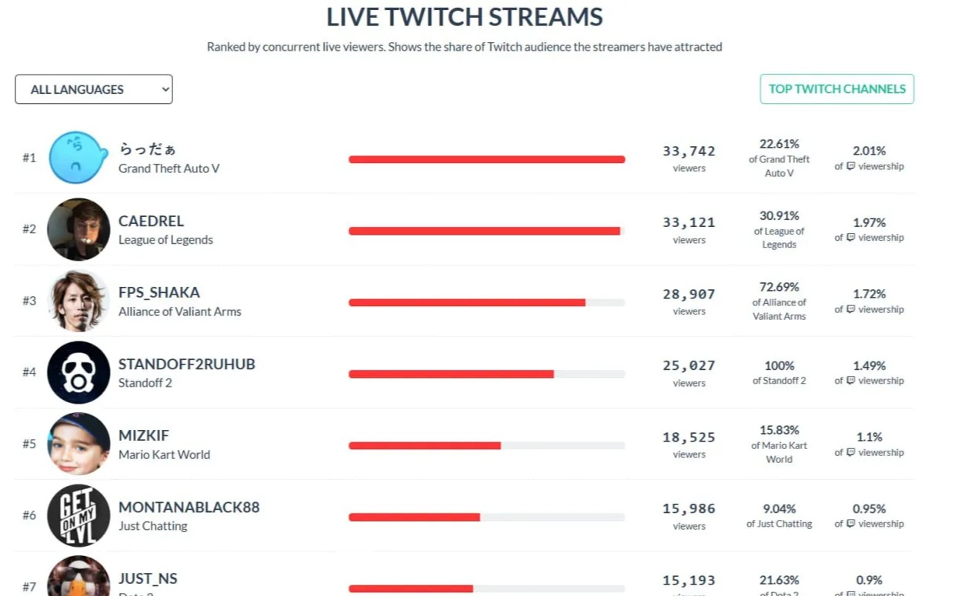Open MIZKIF's avatar thumbnail
The image size is (955, 596).
[x=78, y=444]
